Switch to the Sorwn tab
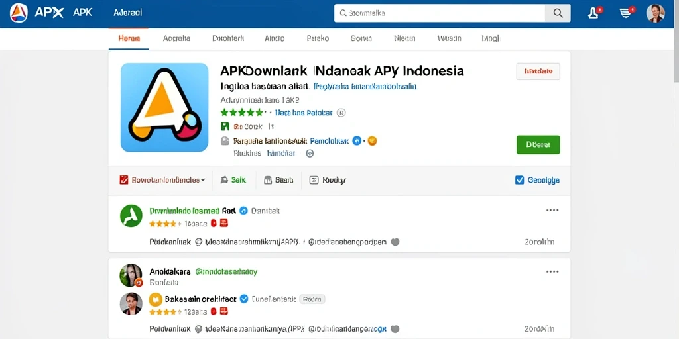The image size is (679, 339). click(361, 38)
